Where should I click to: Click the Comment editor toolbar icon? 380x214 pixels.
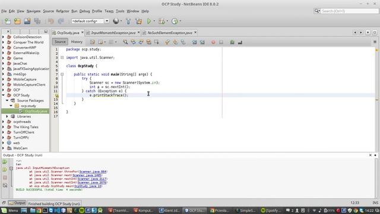[232, 42]
